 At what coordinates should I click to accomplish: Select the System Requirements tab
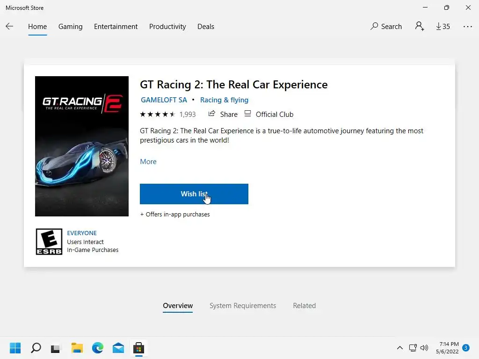point(243,306)
